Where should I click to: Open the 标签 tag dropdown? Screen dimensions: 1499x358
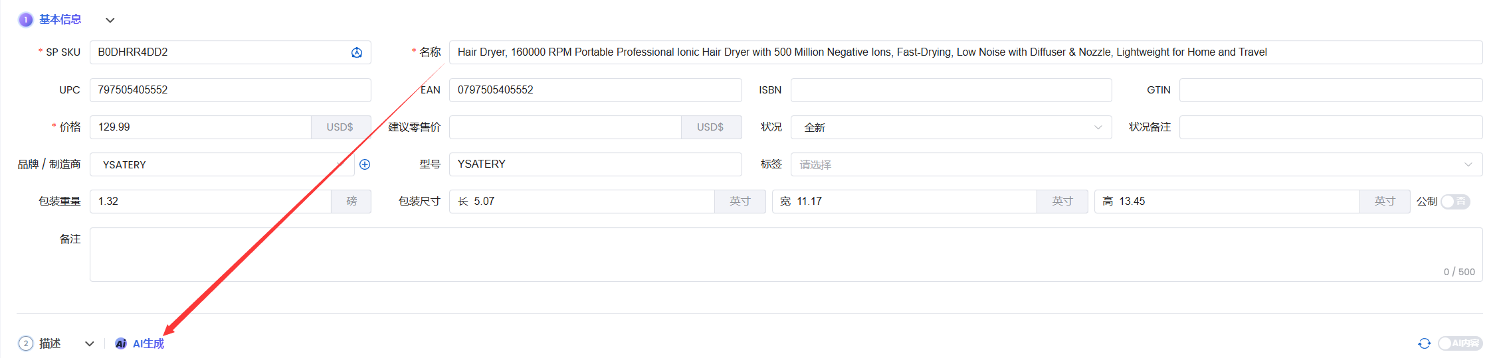pyautogui.click(x=1136, y=164)
